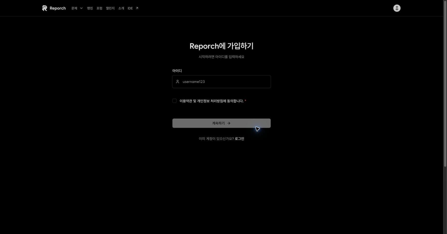
Task: Go to the 포럼 page
Action: pos(99,8)
